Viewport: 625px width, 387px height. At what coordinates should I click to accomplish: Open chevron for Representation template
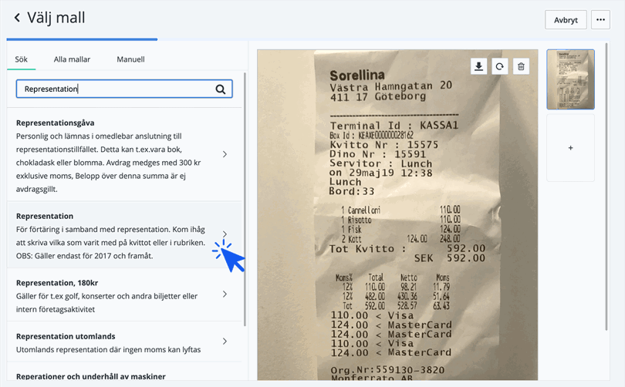(x=225, y=234)
